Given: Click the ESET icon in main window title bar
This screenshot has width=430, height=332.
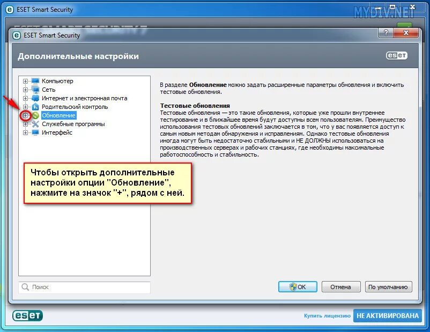Looking at the screenshot, I should 10,10.
